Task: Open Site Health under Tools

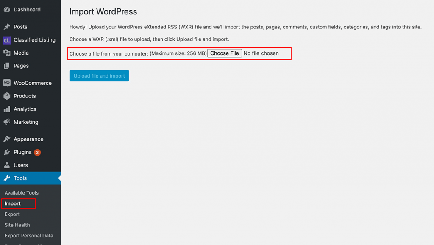Action: (17, 225)
